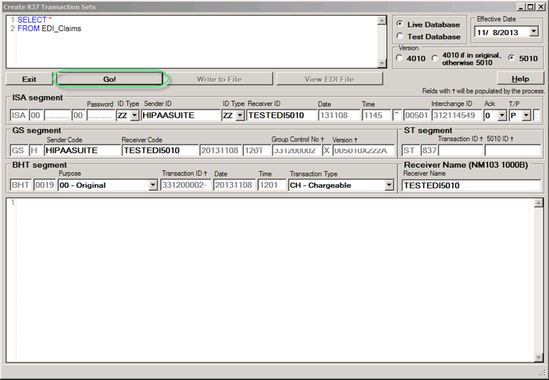Expand the BHT Purpose dropdown
This screenshot has width=549, height=380.
[152, 186]
